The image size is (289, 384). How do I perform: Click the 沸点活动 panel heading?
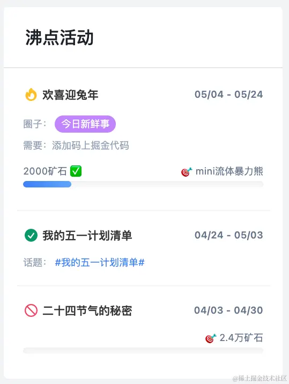coord(60,38)
